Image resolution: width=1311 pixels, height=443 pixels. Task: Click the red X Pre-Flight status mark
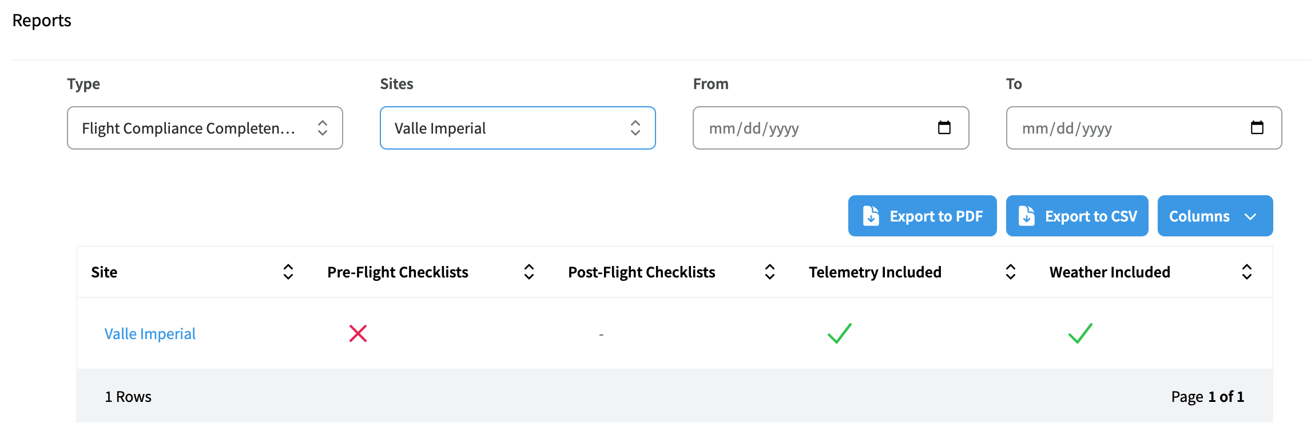(x=358, y=333)
